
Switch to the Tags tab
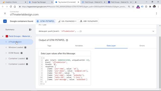(x=49, y=46)
